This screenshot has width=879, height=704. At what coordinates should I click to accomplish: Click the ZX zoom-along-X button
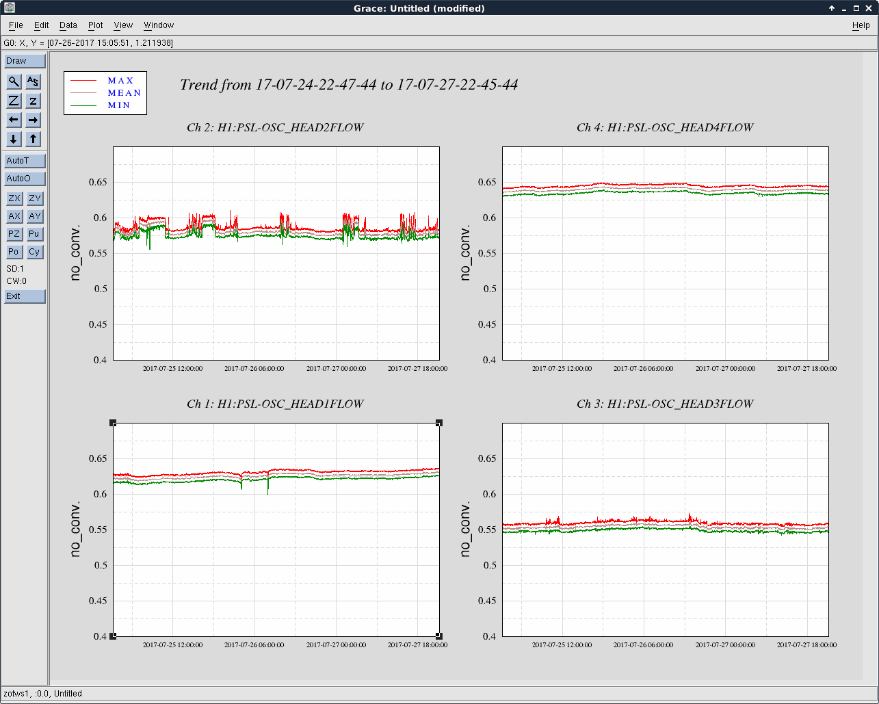(14, 198)
